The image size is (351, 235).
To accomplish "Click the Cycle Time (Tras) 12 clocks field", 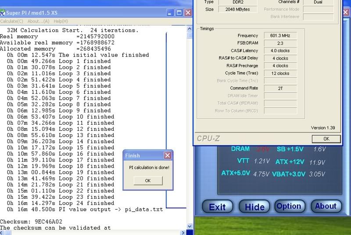I will tap(280, 73).
